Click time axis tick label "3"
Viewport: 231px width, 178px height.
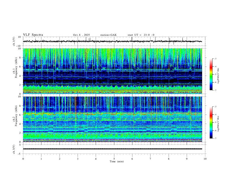pos(78,159)
